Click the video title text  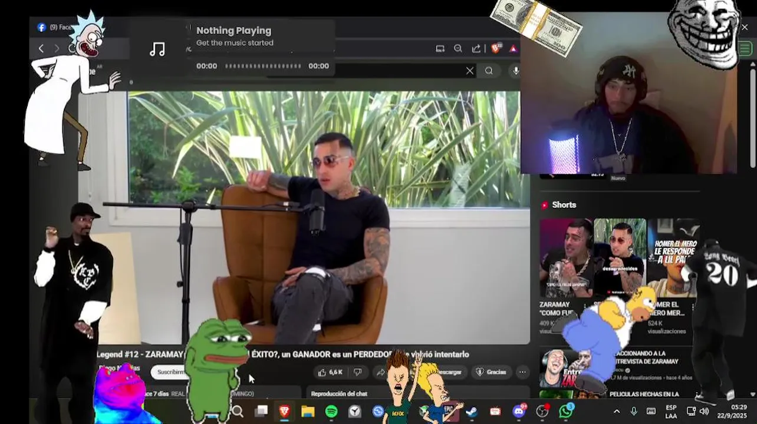point(283,355)
